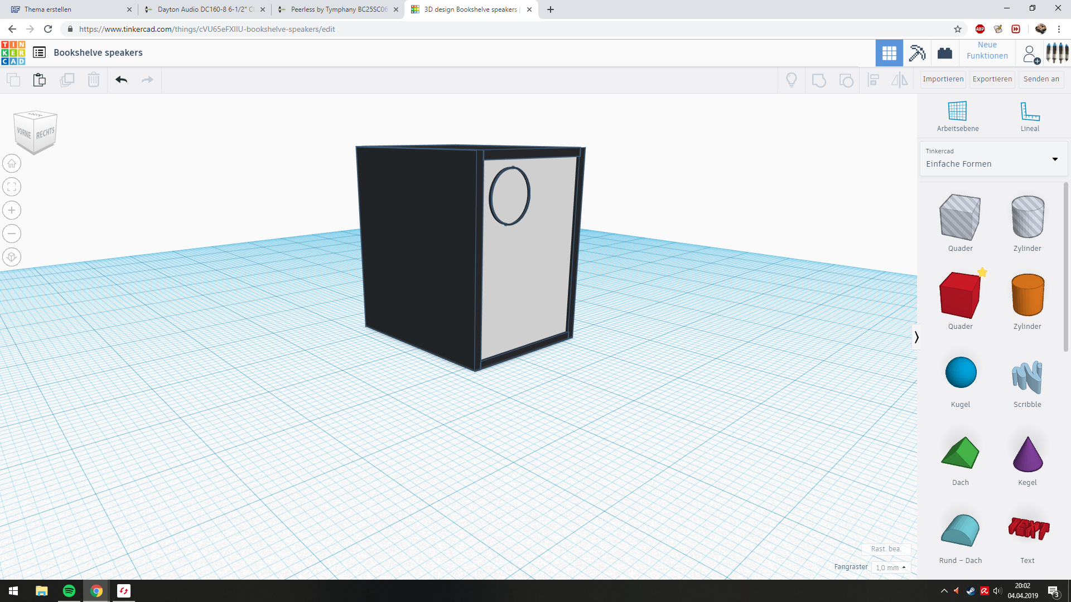Click the Home view button
1071x602 pixels.
point(12,163)
